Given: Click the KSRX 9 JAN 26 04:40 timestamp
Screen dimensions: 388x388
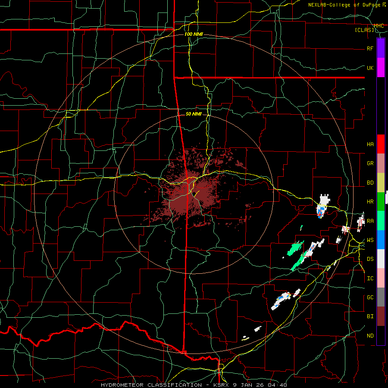Looking at the screenshot, I should click(250, 385).
